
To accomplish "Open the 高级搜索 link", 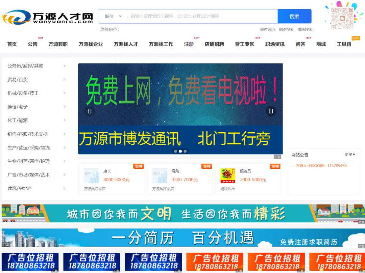I will pyautogui.click(x=305, y=30).
